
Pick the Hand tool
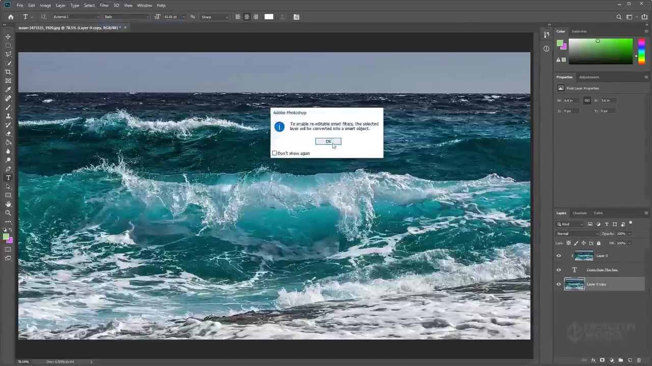point(8,204)
